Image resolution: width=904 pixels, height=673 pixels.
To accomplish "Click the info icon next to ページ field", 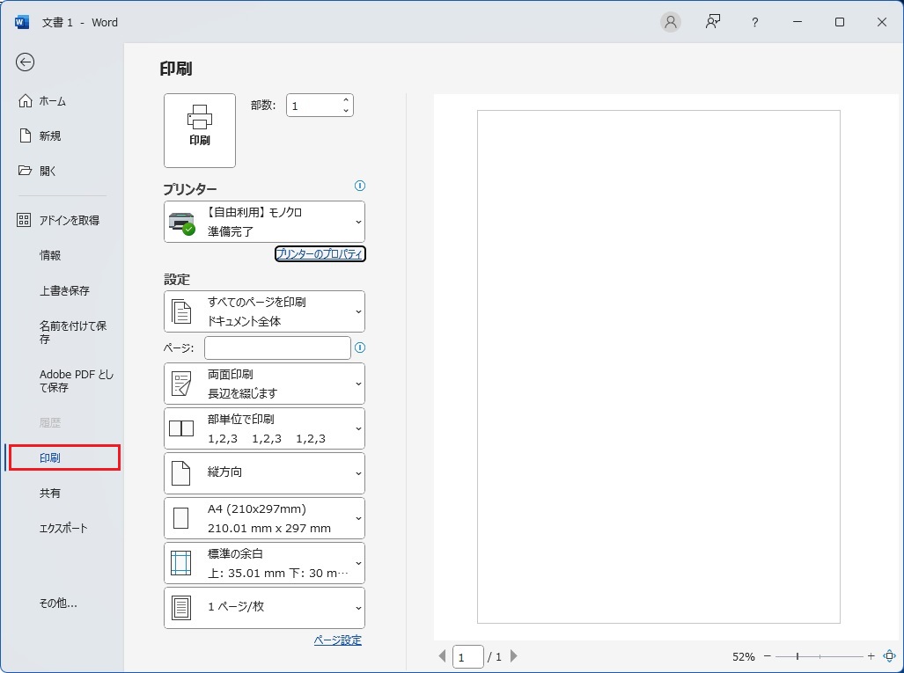I will (359, 347).
